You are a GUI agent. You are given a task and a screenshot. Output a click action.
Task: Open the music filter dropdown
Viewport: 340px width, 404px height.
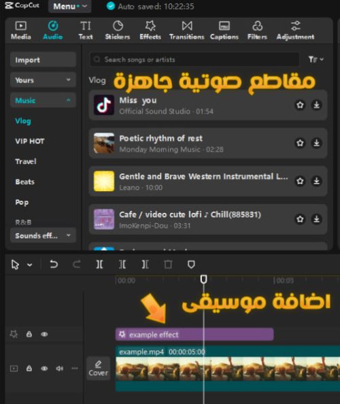coord(316,60)
